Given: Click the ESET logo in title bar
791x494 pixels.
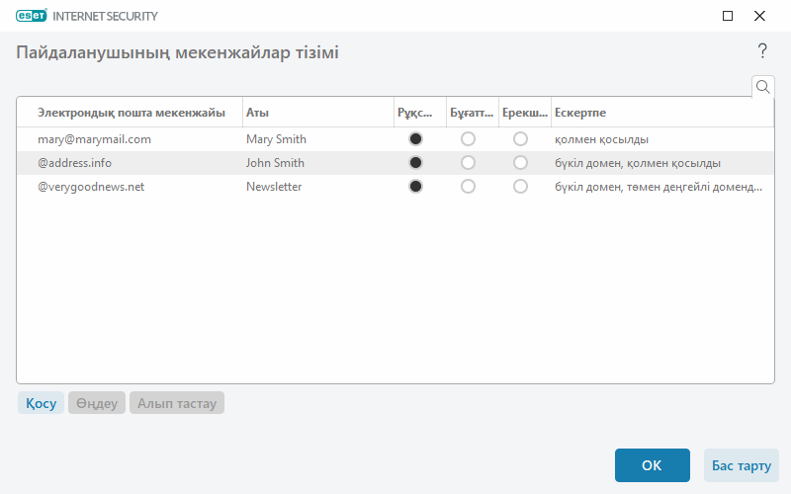Looking at the screenshot, I should pyautogui.click(x=31, y=16).
